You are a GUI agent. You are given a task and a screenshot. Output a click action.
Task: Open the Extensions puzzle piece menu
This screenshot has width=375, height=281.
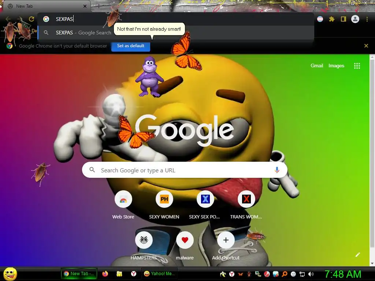(331, 19)
